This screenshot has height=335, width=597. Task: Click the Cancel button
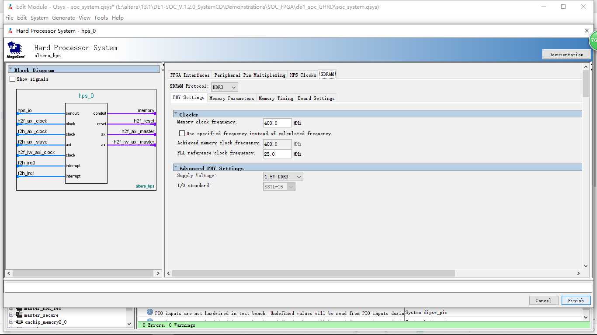pos(543,301)
